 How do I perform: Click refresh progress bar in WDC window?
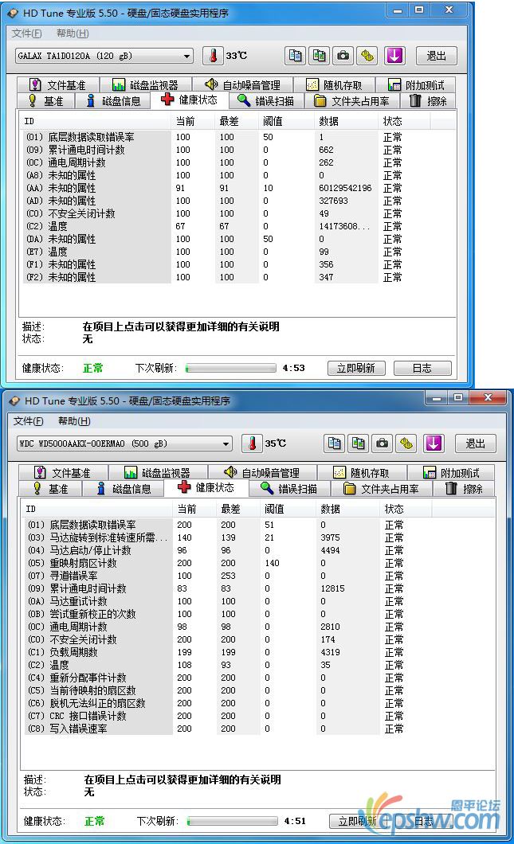tap(232, 821)
